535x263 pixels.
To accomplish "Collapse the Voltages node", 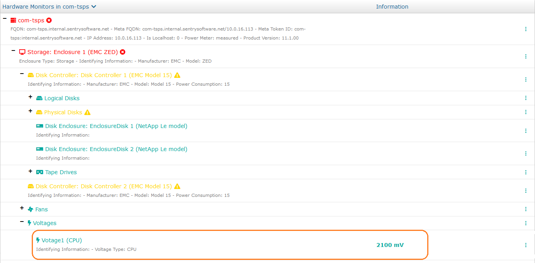I will [22, 222].
